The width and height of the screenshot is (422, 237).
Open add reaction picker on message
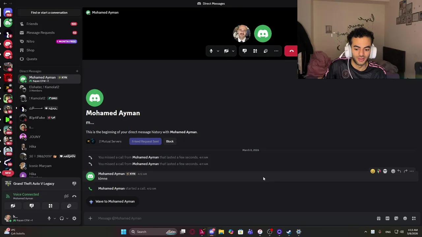(x=393, y=171)
